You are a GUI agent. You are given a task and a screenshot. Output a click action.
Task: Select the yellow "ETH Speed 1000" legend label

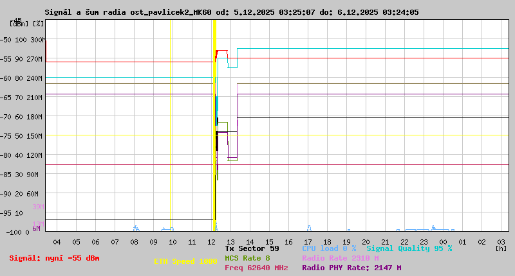pyautogui.click(x=185, y=262)
